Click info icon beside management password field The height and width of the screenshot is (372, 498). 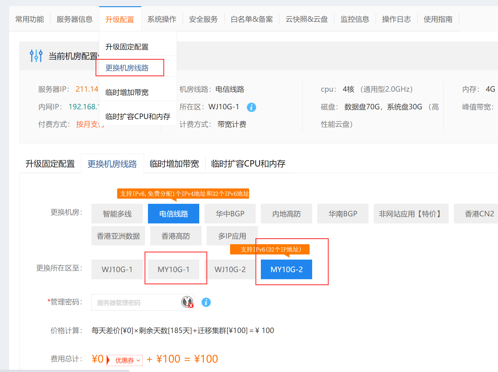pos(206,302)
